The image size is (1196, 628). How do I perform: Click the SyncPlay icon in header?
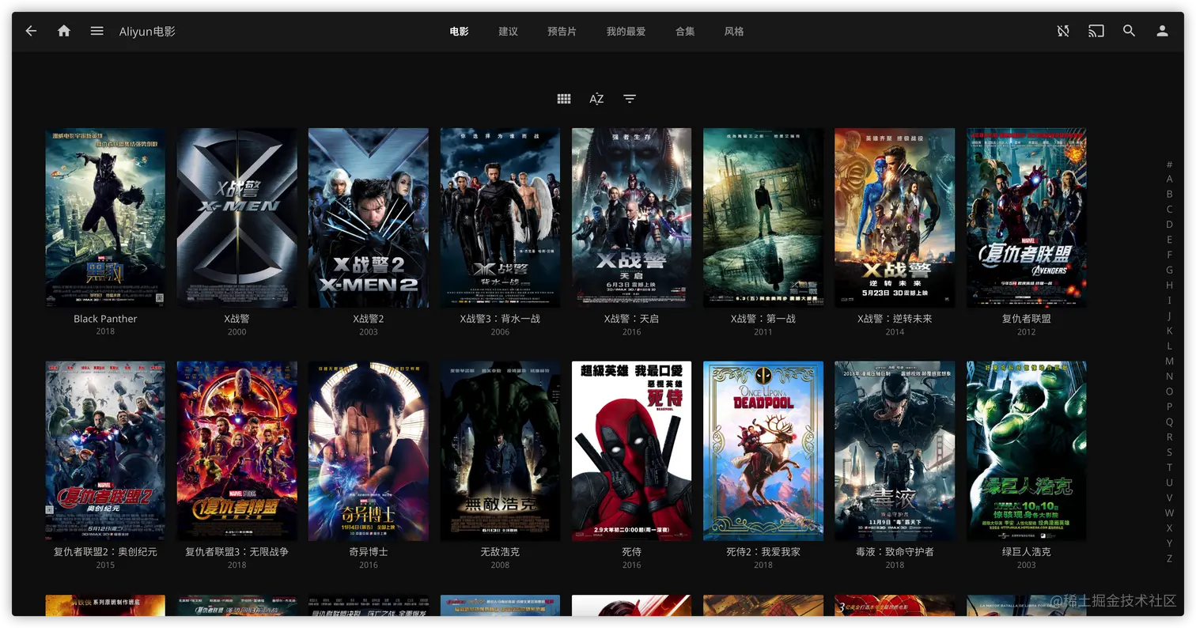click(1063, 31)
